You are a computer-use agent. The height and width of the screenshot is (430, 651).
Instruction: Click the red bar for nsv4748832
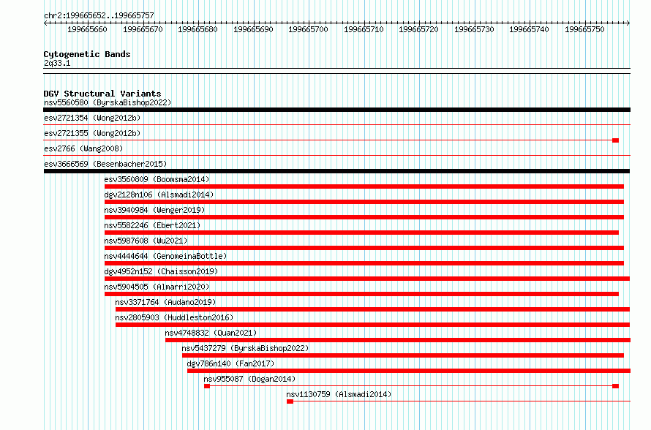click(398, 340)
